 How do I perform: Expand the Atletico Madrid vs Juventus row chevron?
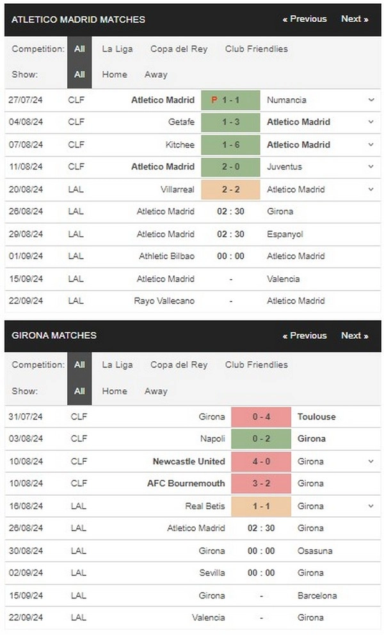(x=371, y=166)
